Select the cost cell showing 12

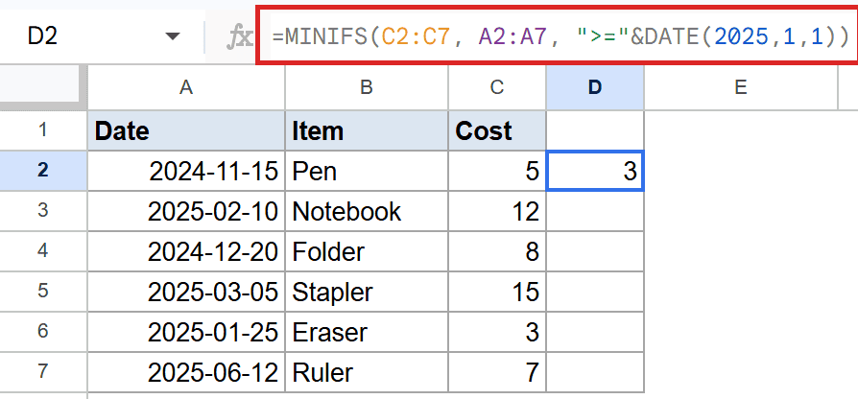pos(497,211)
